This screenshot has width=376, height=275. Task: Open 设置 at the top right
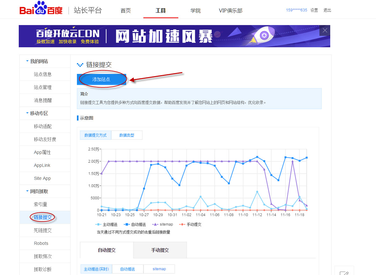coord(314,10)
